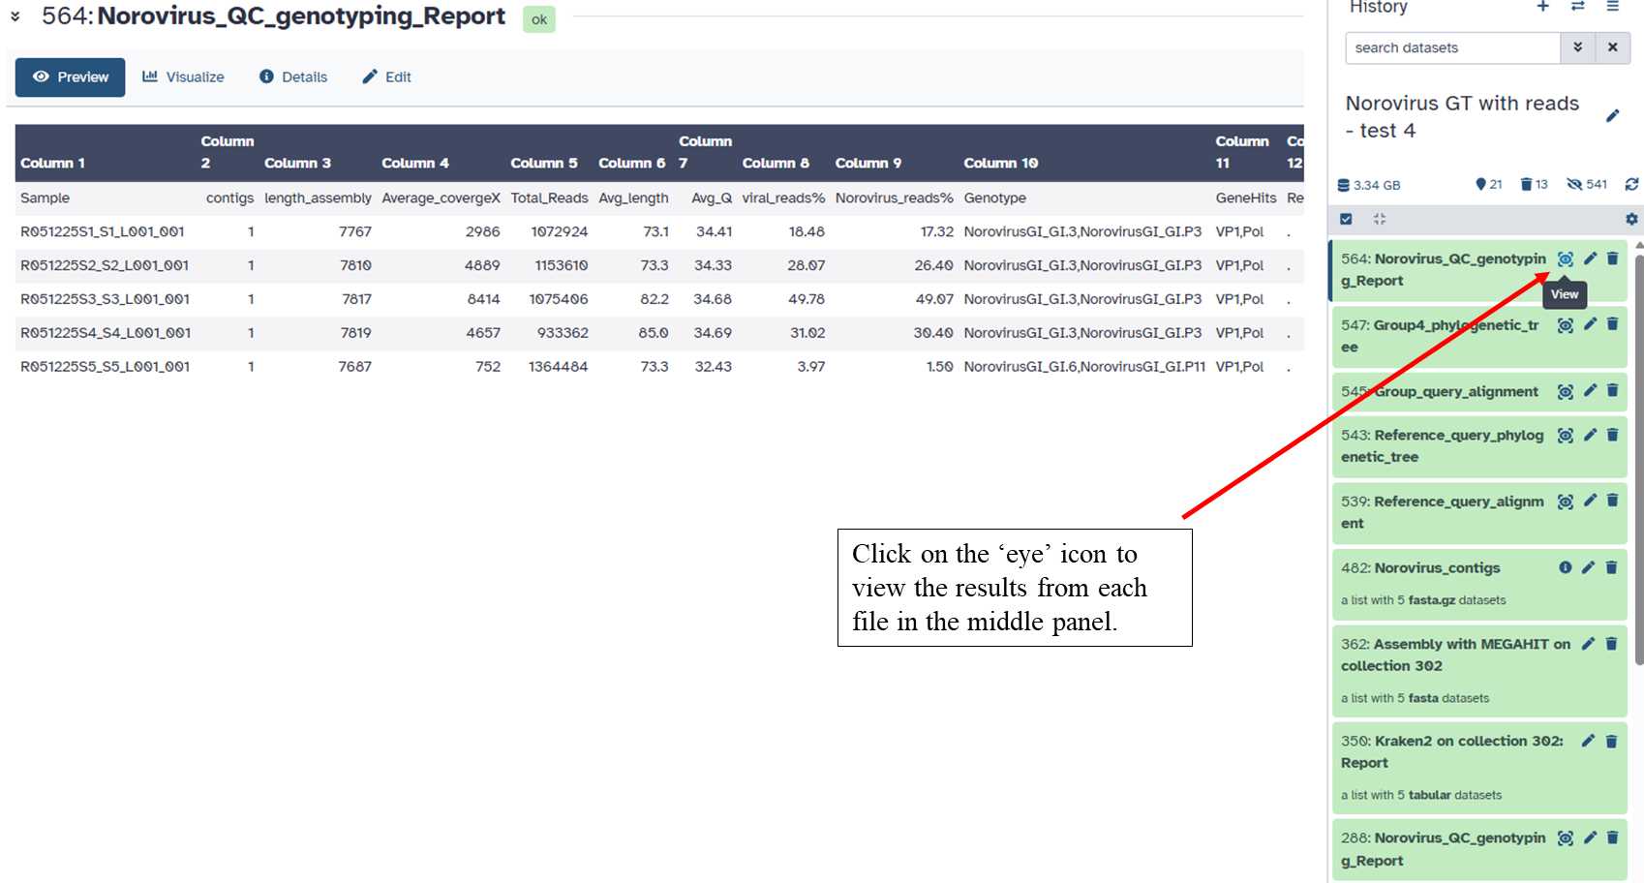The width and height of the screenshot is (1644, 883).
Task: Open history settings gear icon
Action: [1631, 219]
